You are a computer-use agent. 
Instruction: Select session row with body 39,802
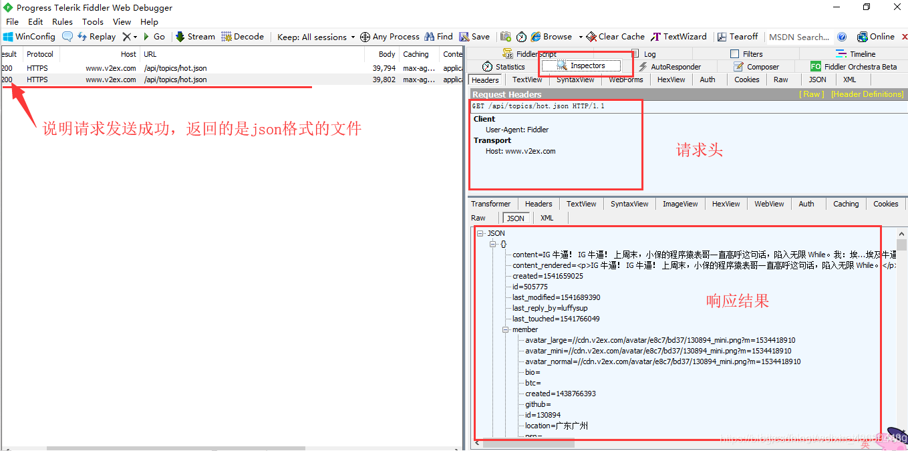[231, 80]
